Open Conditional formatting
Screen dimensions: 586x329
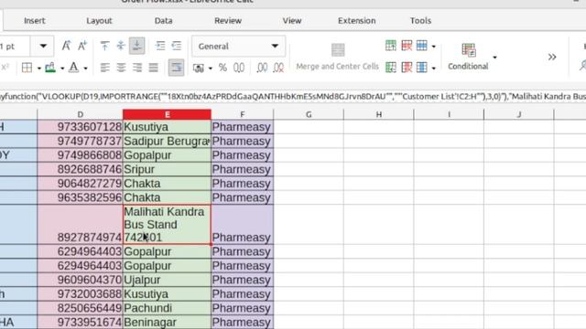point(468,57)
